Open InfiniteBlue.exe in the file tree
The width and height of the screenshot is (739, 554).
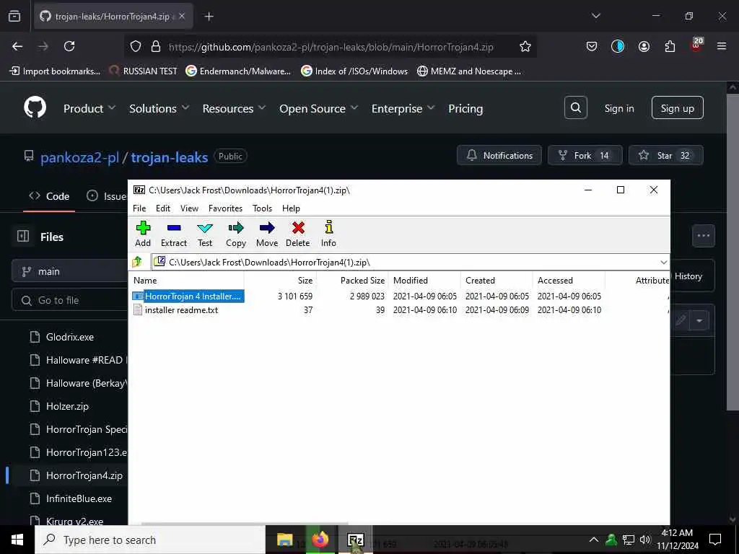click(79, 498)
